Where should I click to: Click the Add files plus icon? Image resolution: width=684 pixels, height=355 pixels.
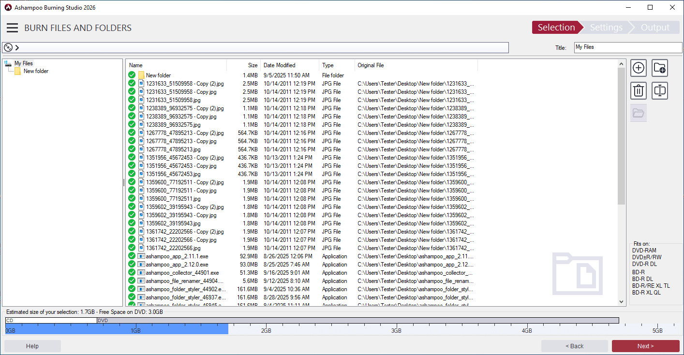coord(639,68)
